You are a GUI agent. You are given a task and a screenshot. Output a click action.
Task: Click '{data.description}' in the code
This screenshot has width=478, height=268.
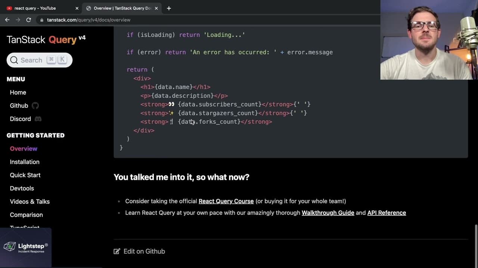coord(183,96)
